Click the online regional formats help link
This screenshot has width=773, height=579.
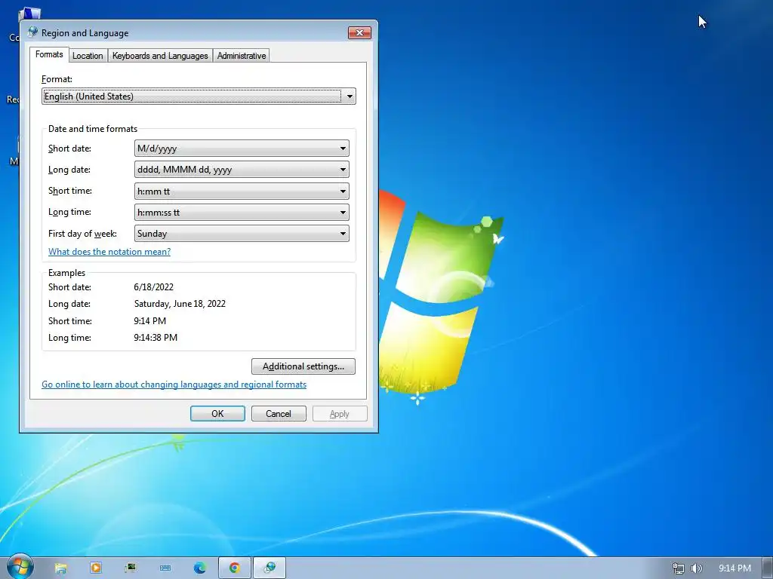pos(174,384)
